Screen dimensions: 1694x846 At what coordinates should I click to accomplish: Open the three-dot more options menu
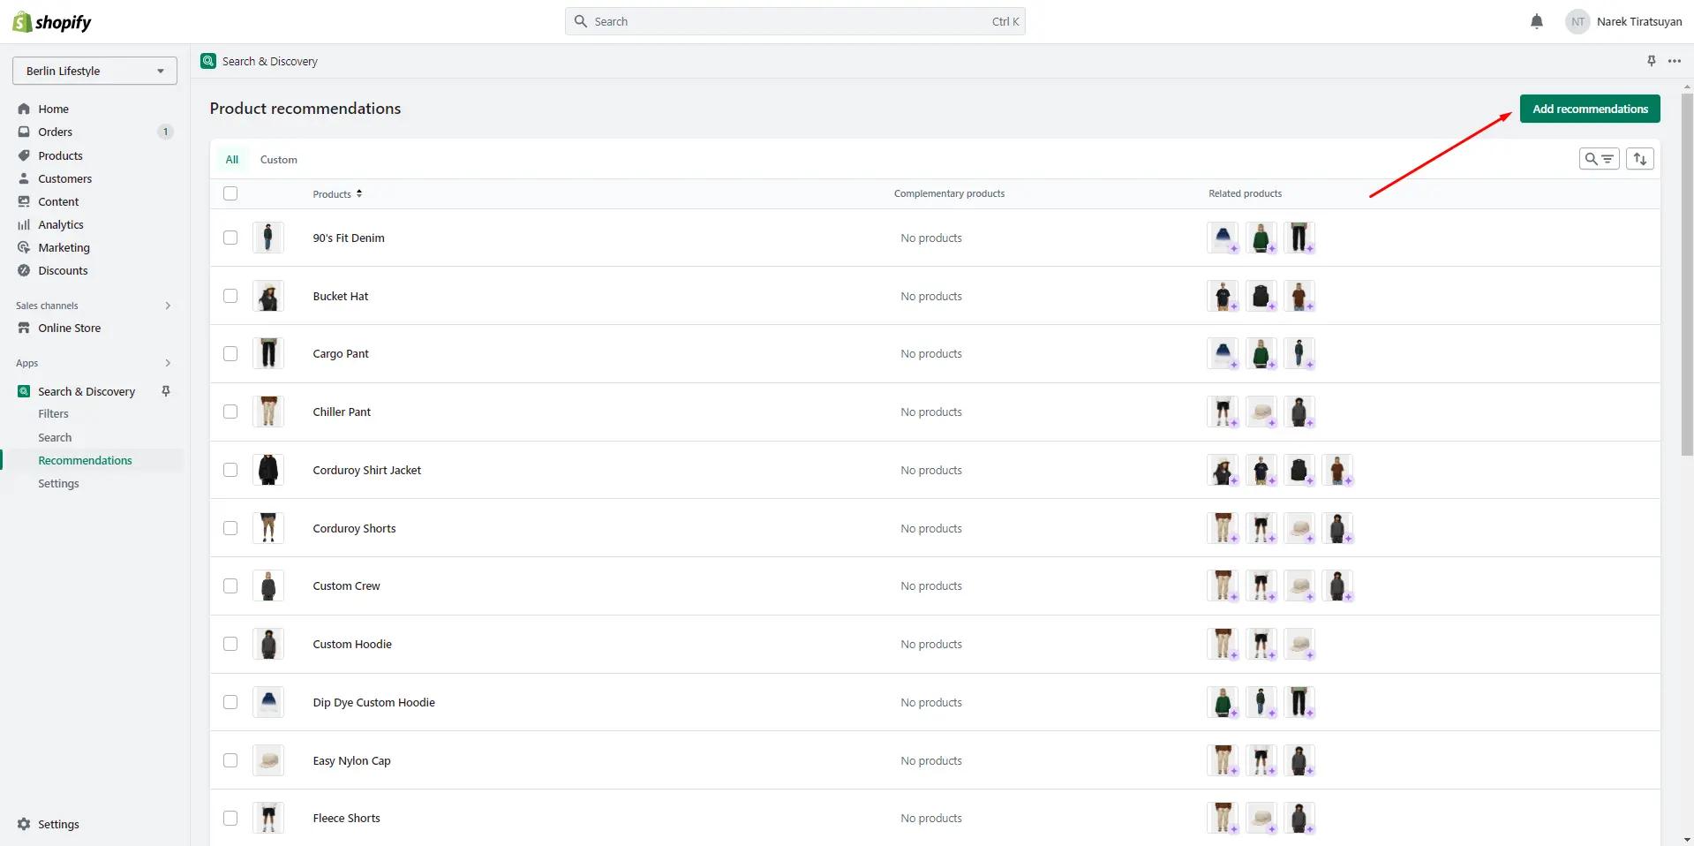click(x=1675, y=61)
